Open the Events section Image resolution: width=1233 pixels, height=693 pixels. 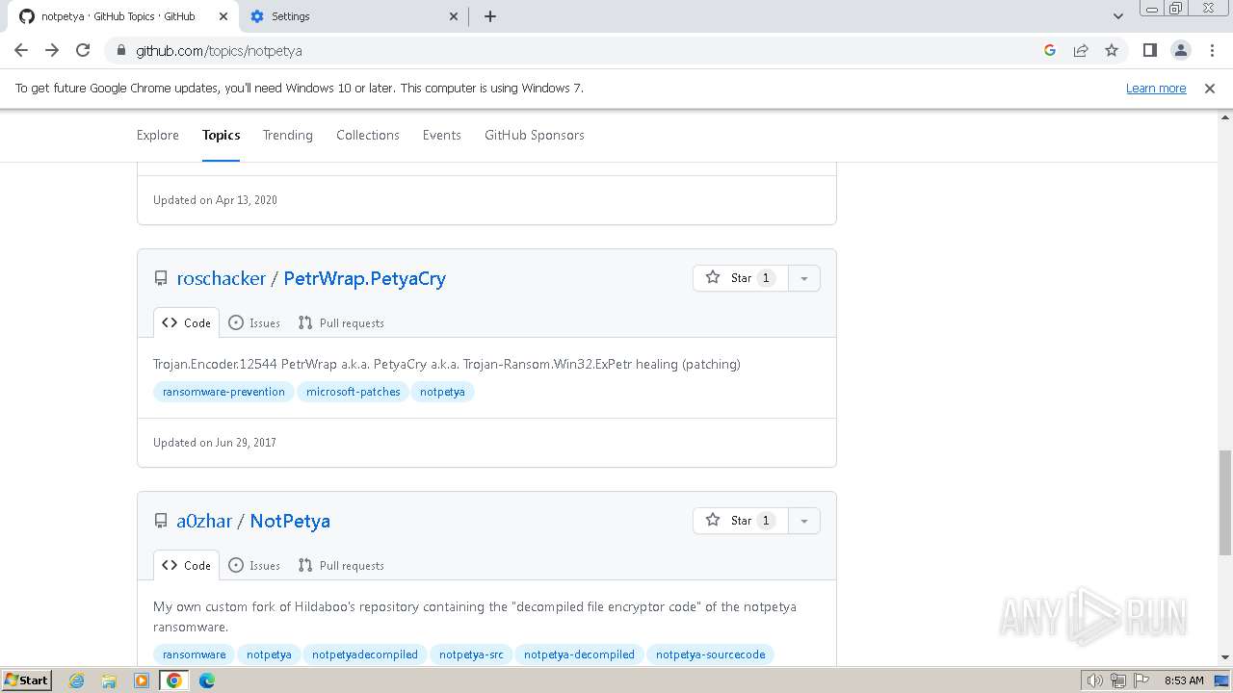[x=441, y=135]
